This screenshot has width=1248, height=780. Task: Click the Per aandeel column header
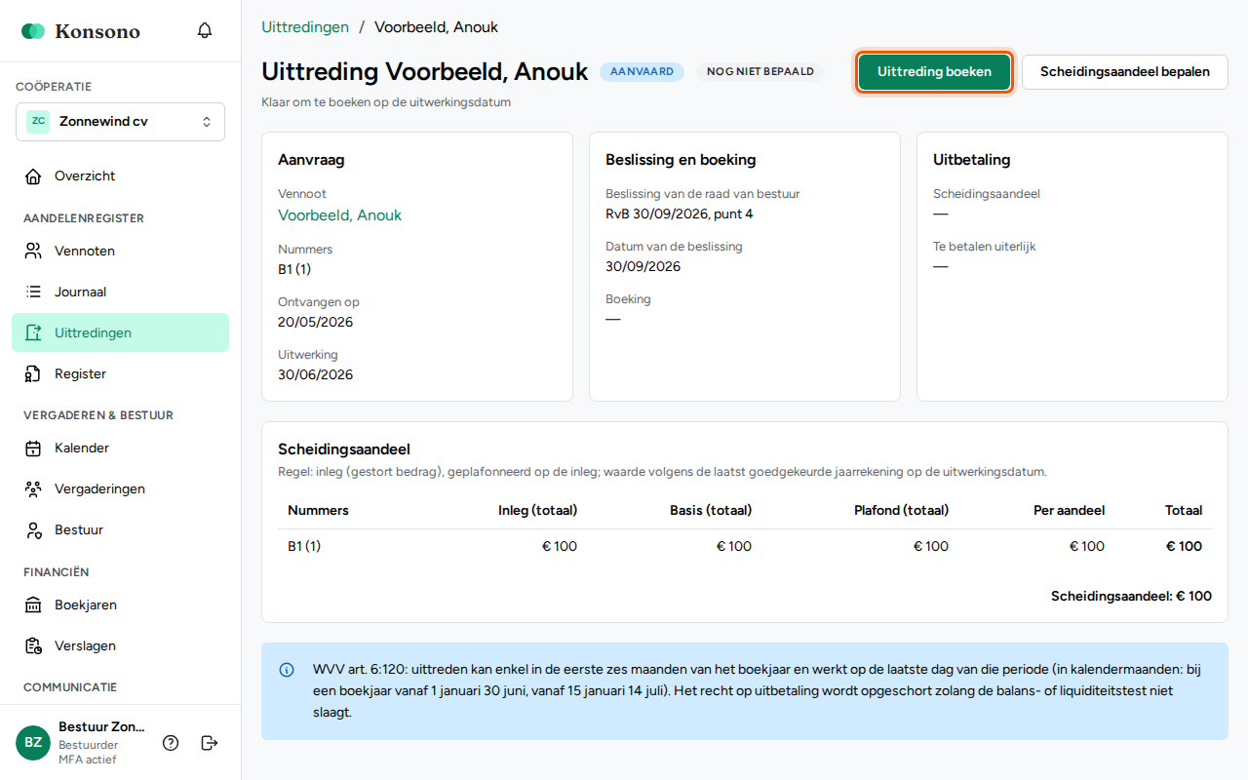1069,511
